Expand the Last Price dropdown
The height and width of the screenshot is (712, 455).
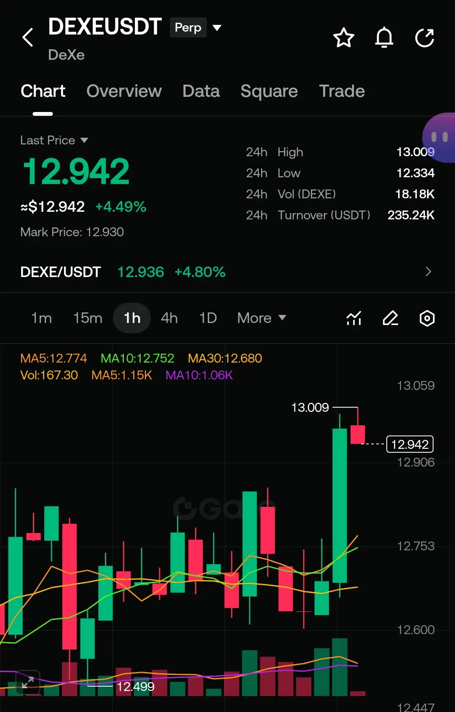pyautogui.click(x=84, y=140)
